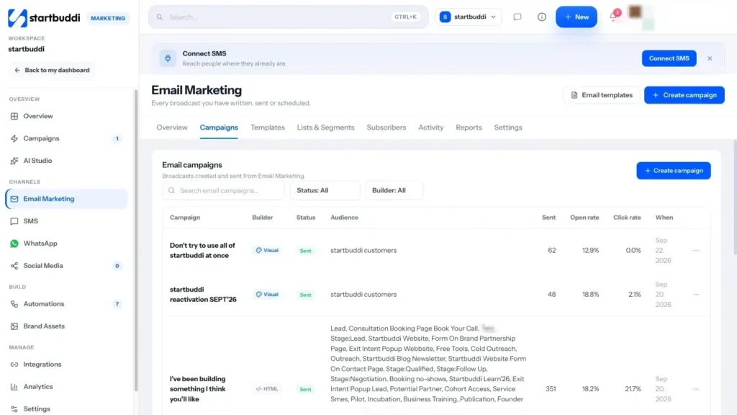Image resolution: width=737 pixels, height=415 pixels.
Task: Open the Builder: All filter
Action: pos(394,190)
